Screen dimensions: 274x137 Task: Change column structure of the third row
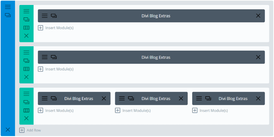(26, 110)
